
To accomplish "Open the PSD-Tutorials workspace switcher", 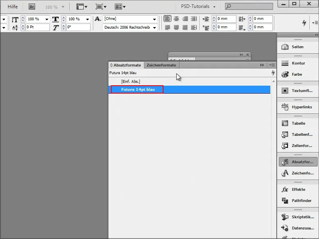I will pyautogui.click(x=198, y=6).
